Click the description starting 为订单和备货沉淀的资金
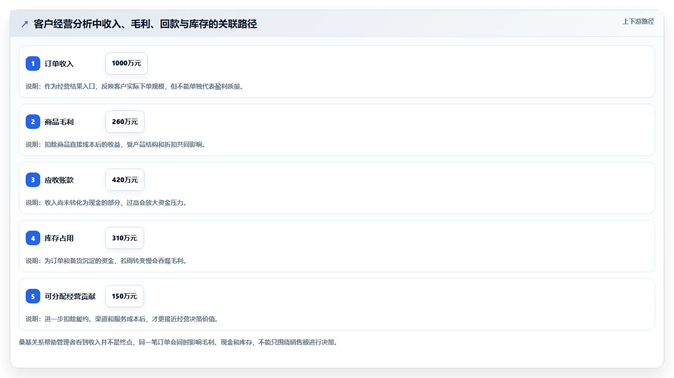This screenshot has width=674, height=378. pos(106,261)
